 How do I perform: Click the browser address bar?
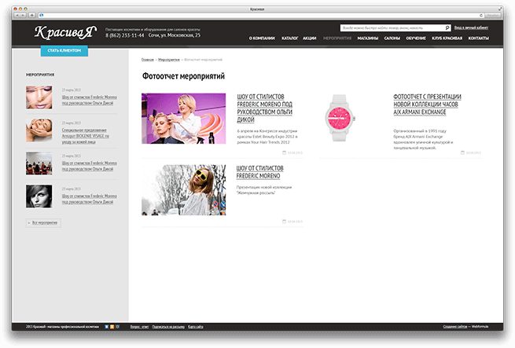[x=259, y=16]
